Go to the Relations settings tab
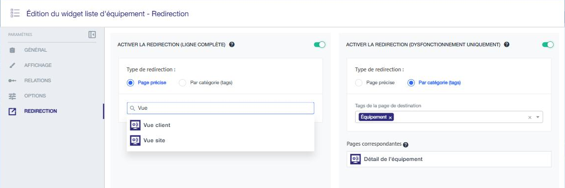 pyautogui.click(x=38, y=80)
